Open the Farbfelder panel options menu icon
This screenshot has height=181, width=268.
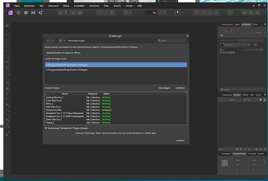[265, 24]
